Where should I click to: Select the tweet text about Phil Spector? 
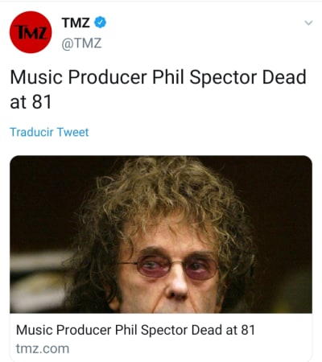pos(158,89)
